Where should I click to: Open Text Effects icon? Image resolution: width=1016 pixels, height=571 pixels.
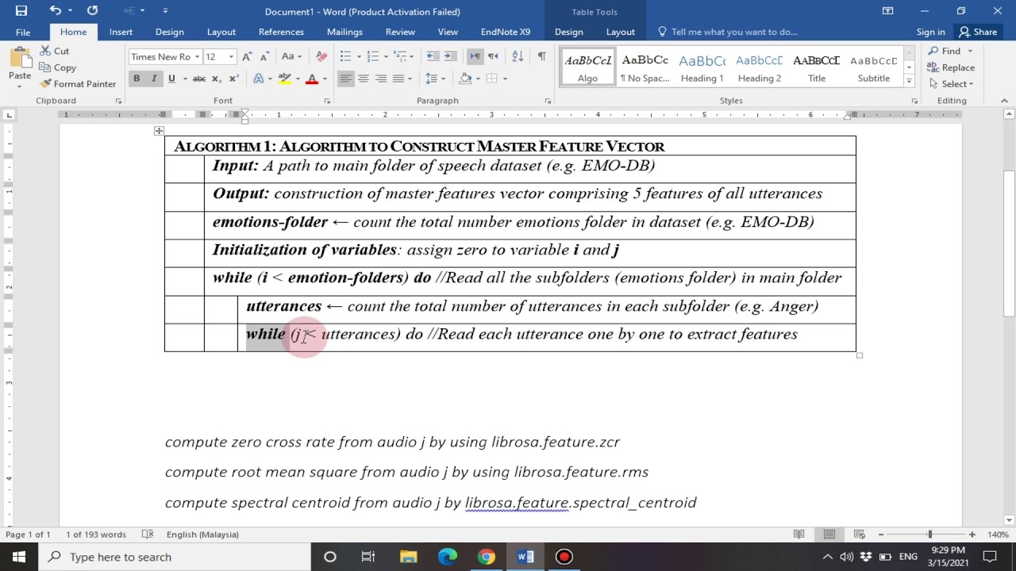click(x=259, y=79)
